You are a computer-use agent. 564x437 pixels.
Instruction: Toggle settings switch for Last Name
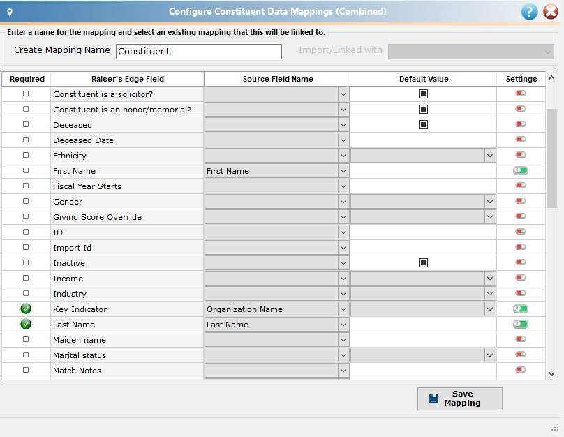(521, 324)
